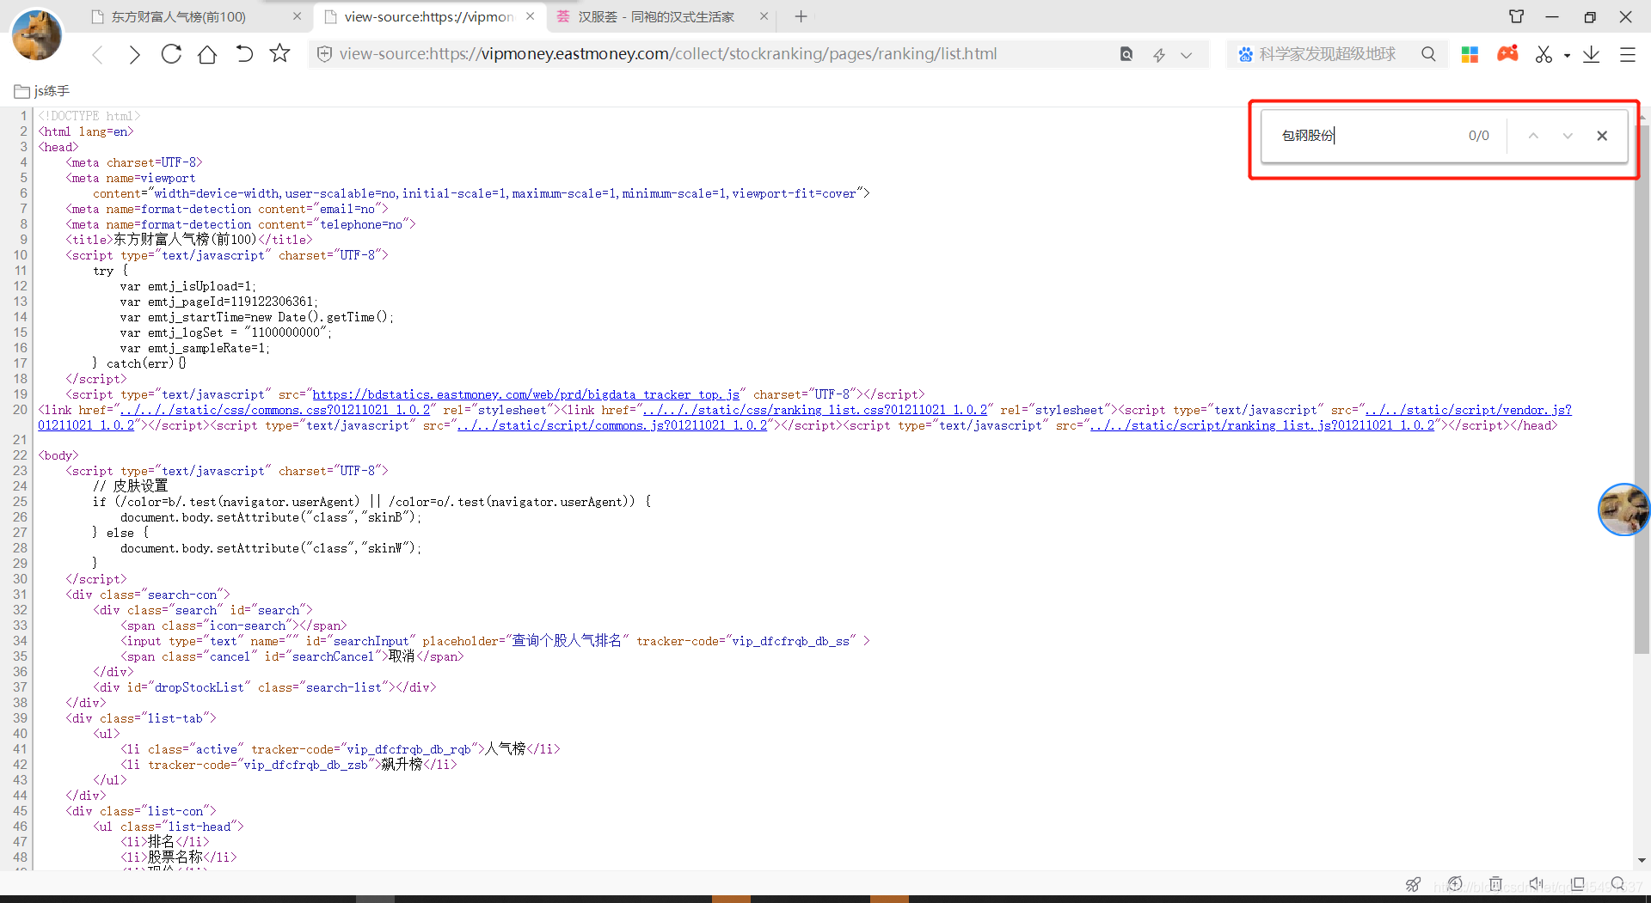Click the title text 东方财富人气榜(前100) in source
1651x903 pixels.
[185, 240]
